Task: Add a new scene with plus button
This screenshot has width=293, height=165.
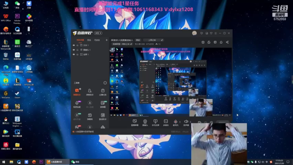Action: (x=107, y=40)
